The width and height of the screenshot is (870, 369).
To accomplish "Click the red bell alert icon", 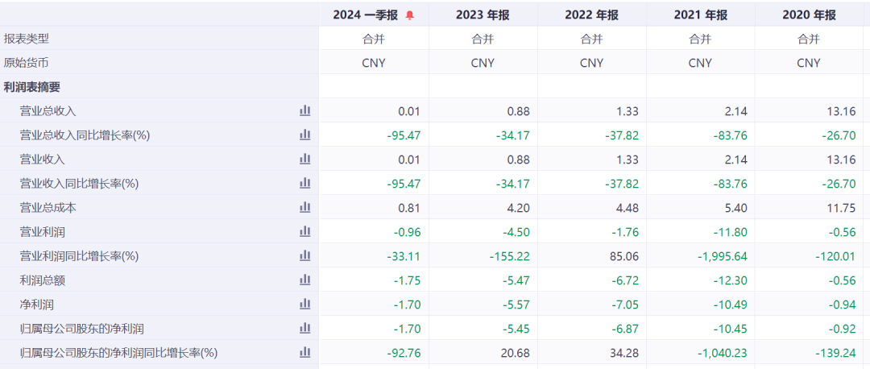I will pos(409,15).
